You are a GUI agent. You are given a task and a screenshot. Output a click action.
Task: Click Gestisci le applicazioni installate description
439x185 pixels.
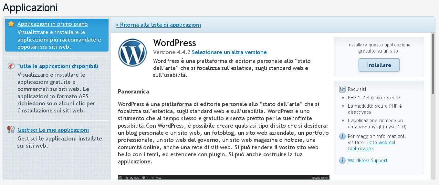(x=60, y=142)
